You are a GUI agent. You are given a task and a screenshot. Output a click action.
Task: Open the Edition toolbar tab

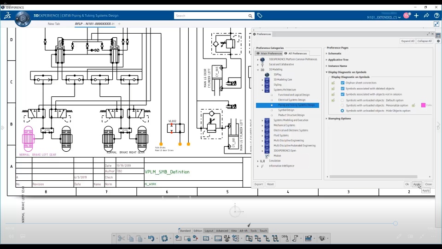click(x=198, y=231)
